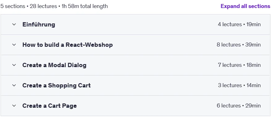This screenshot has height=117, width=271.
Task: Open the How to build a React-Webshop title
Action: pos(68,45)
